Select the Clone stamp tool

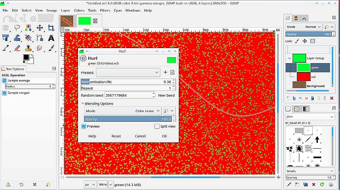point(28,48)
